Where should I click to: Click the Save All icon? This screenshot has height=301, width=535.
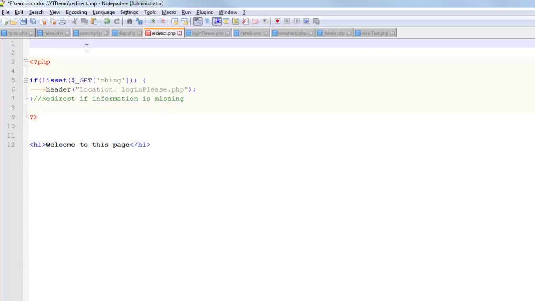point(33,21)
